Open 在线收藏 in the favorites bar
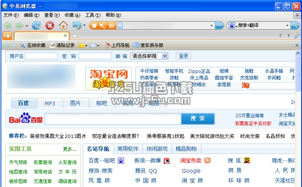The width and height of the screenshot is (302, 187). point(33,45)
